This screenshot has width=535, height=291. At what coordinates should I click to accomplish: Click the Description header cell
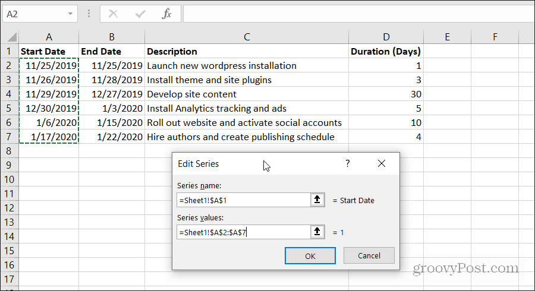(247, 52)
